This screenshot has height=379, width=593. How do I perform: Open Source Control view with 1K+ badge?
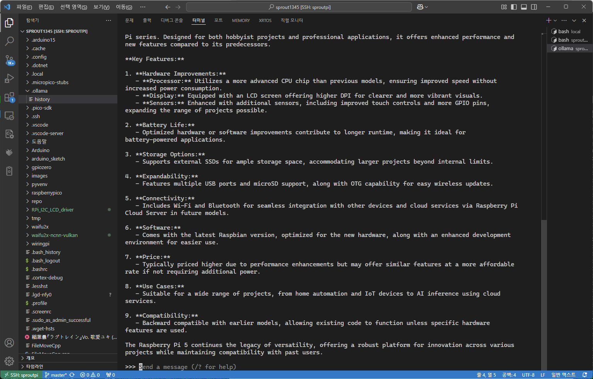pyautogui.click(x=9, y=60)
